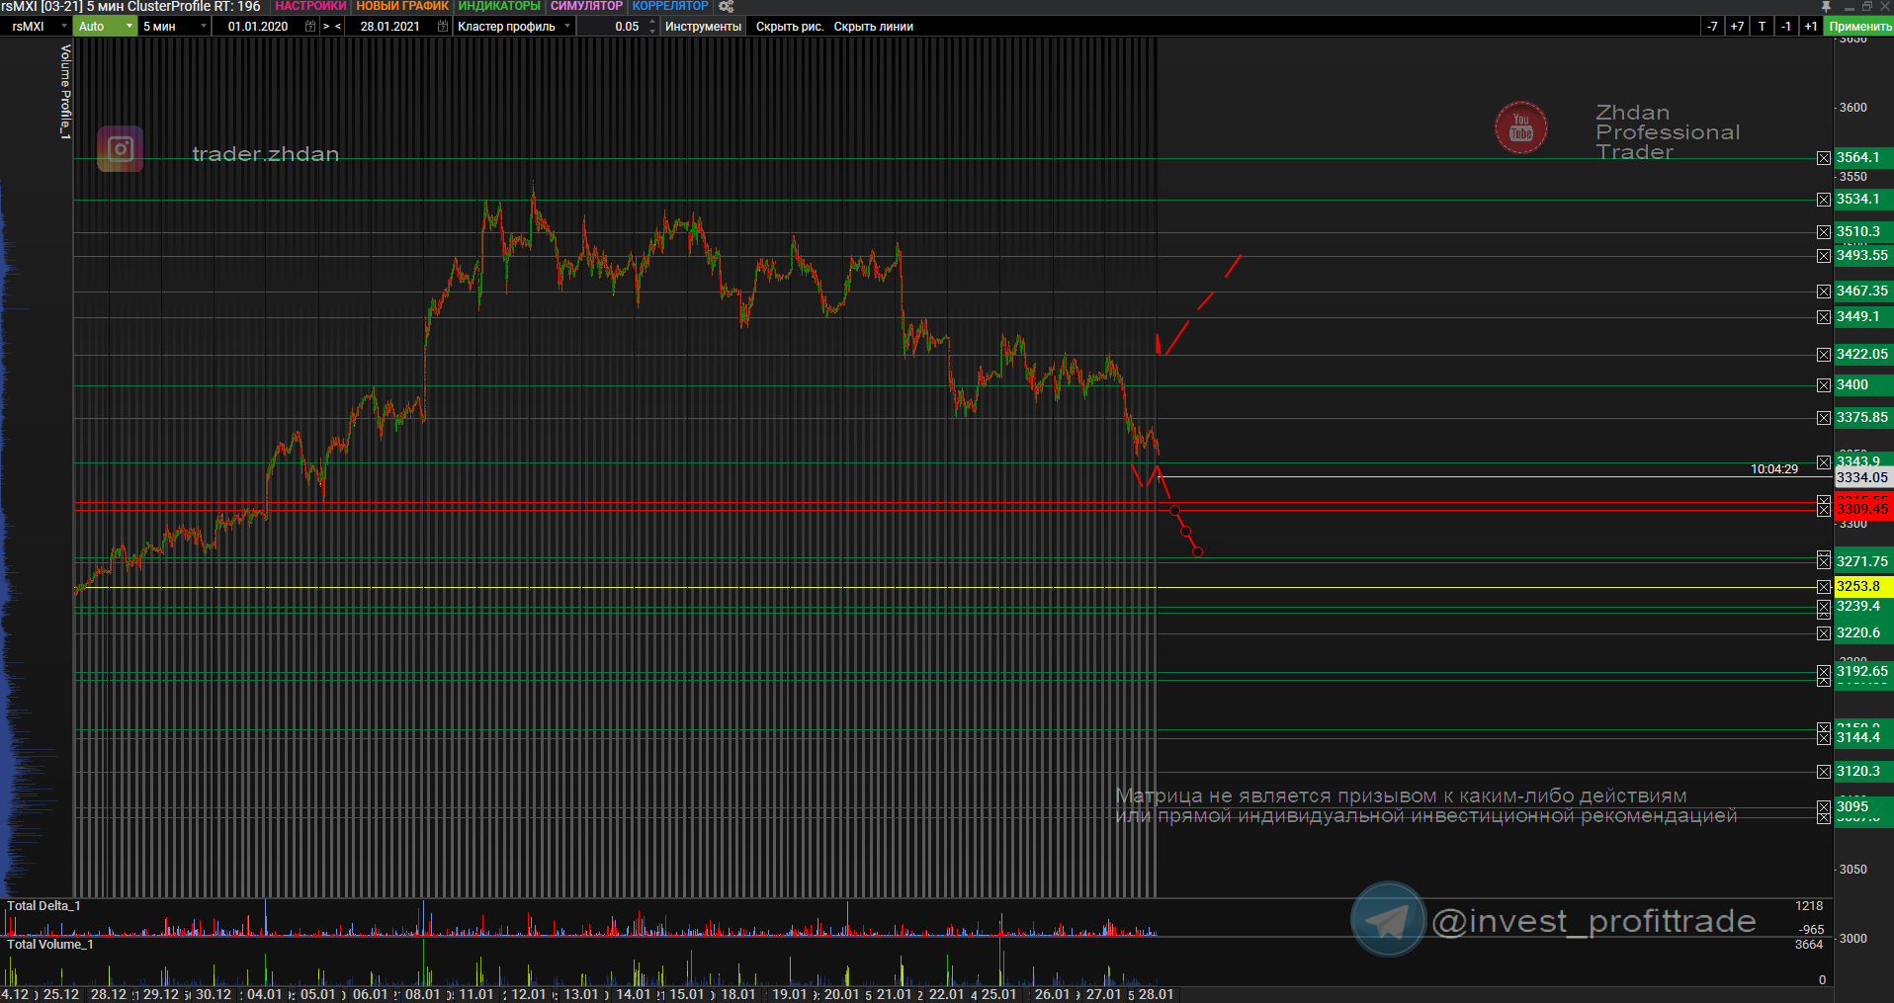This screenshot has width=1894, height=1003.
Task: Expand the Кластер профиль chart type dropdown
Action: (x=567, y=27)
